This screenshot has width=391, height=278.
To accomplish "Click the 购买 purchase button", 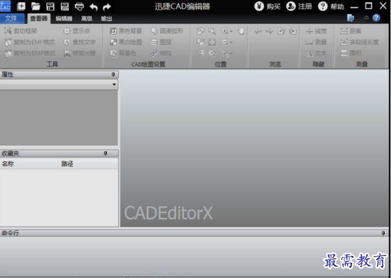I will [267, 6].
